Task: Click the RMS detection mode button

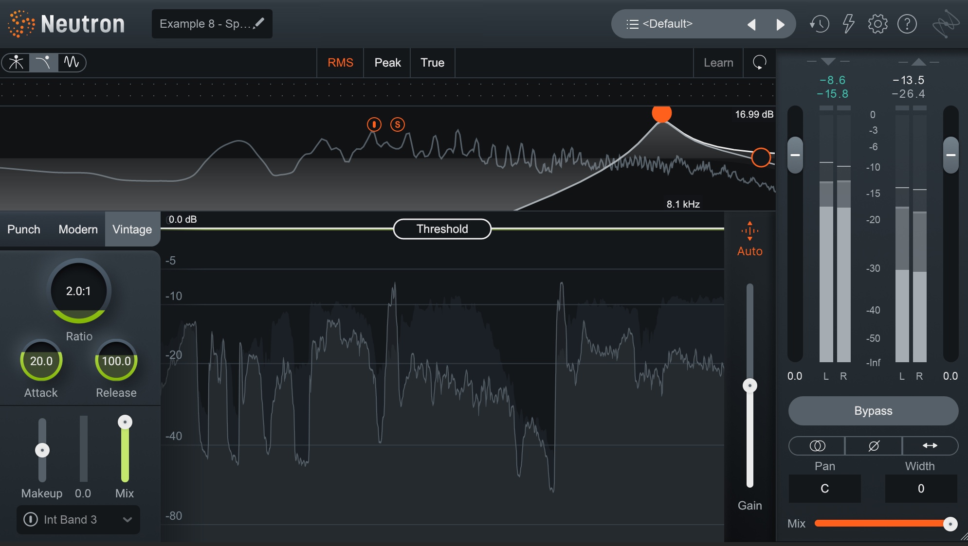Action: click(x=339, y=62)
